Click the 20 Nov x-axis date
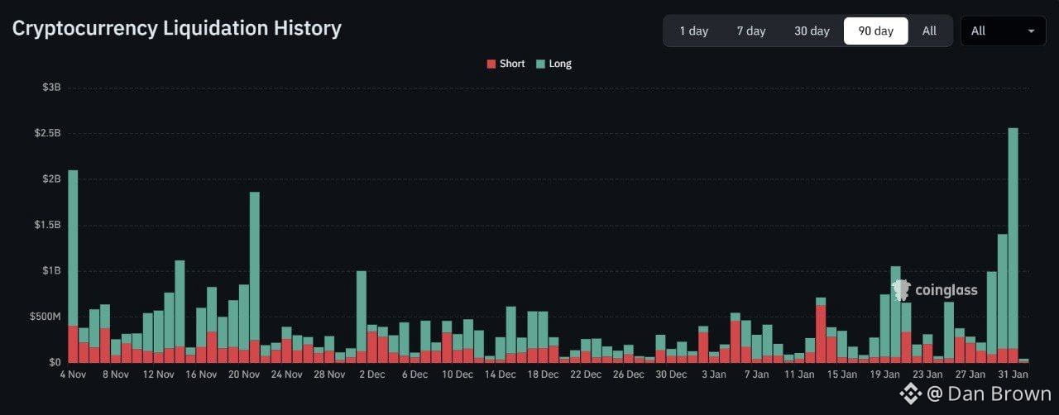Image resolution: width=1059 pixels, height=415 pixels. tap(244, 374)
